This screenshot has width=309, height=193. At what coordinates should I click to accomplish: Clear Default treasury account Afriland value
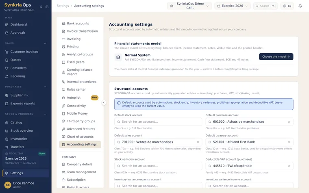point(289,142)
